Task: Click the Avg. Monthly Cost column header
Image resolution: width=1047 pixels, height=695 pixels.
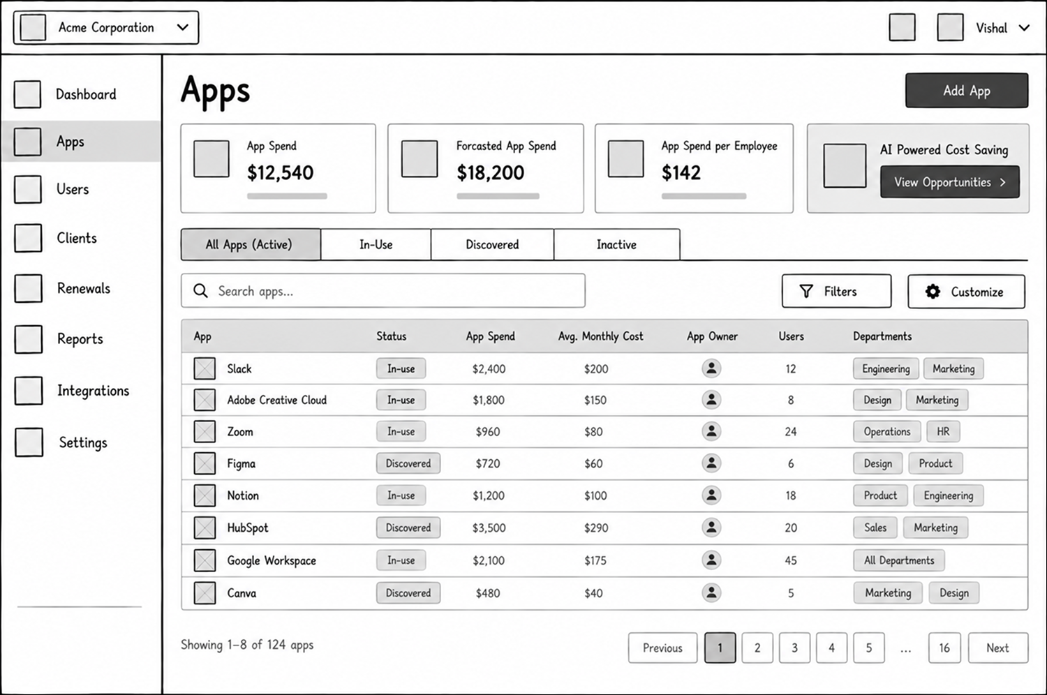Action: (600, 336)
